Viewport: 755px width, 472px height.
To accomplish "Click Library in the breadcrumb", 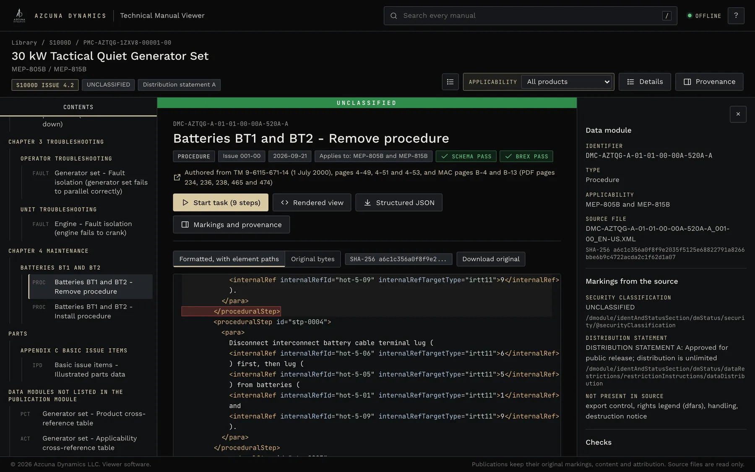I will point(24,42).
